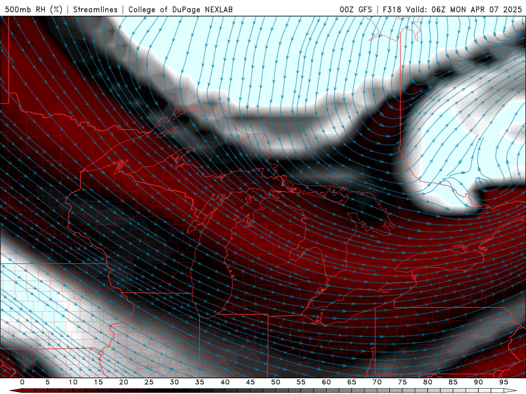526x394 pixels.
Task: Click the '0' value on color scale
Action: pyautogui.click(x=22, y=382)
